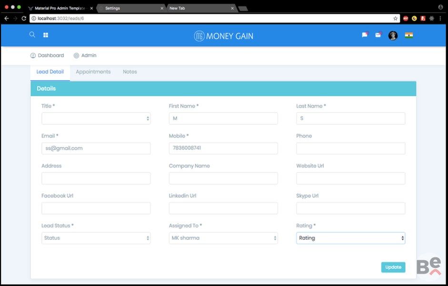The image size is (448, 286).
Task: Click the Money Gain logo
Action: (224, 36)
